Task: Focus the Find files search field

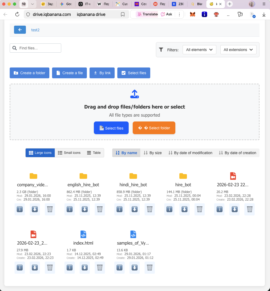Action: 35,48
